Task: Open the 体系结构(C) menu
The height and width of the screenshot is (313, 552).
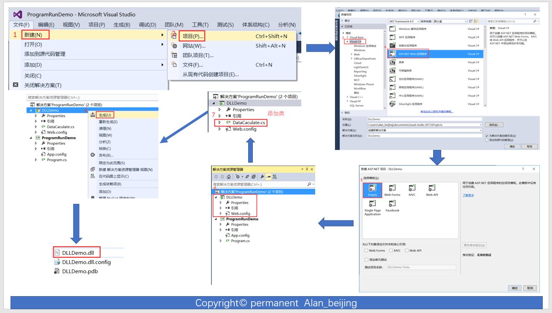Action: click(x=256, y=25)
